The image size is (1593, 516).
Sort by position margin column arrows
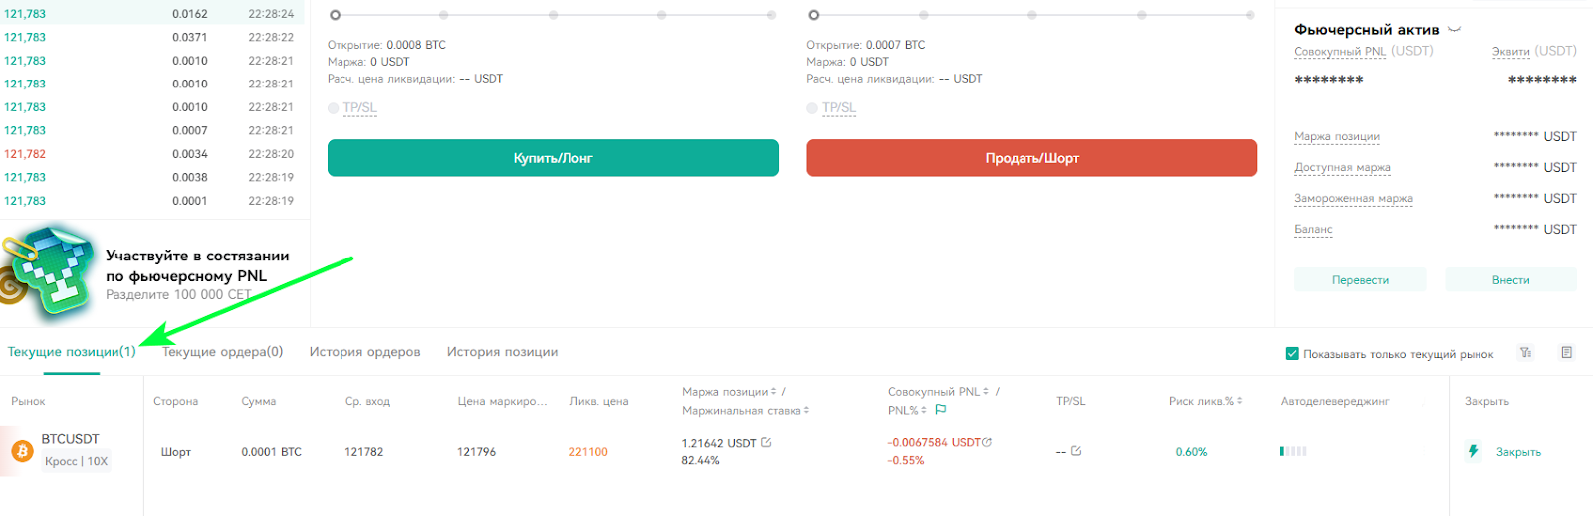(x=774, y=392)
